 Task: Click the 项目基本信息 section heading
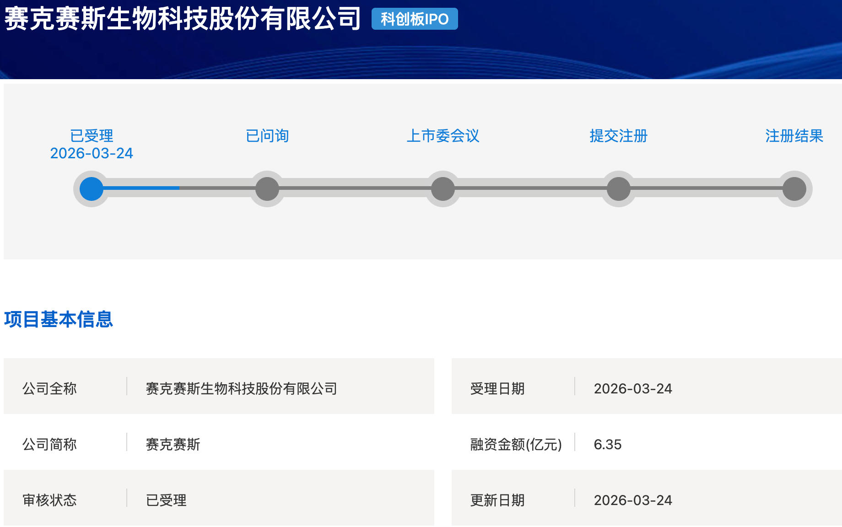59,319
